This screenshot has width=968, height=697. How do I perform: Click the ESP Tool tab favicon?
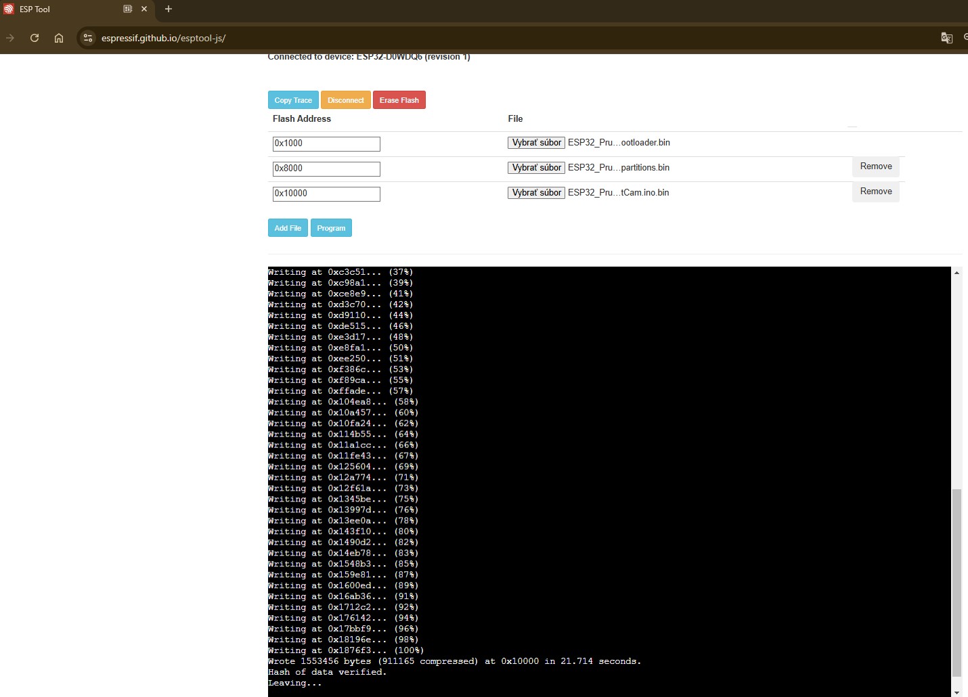(x=9, y=9)
